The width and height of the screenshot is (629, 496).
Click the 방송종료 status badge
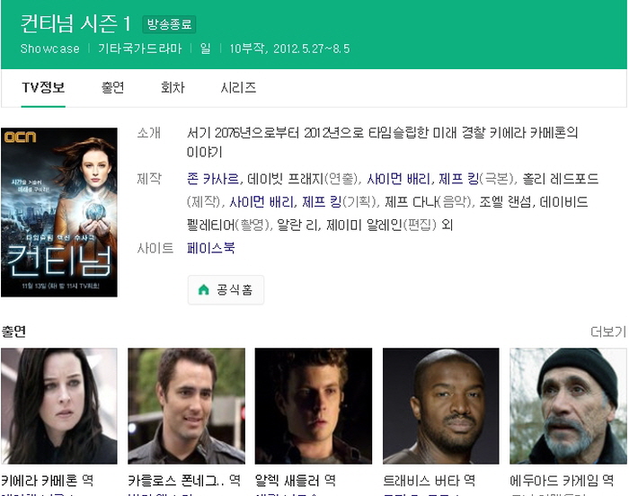click(x=169, y=24)
